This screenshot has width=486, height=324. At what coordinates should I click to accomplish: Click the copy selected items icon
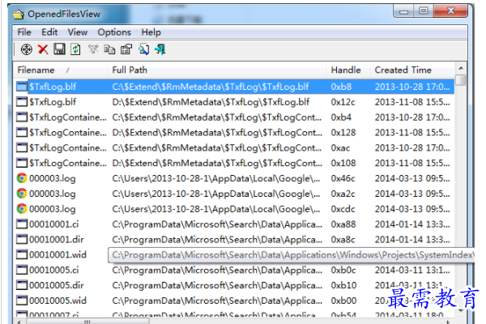click(109, 49)
